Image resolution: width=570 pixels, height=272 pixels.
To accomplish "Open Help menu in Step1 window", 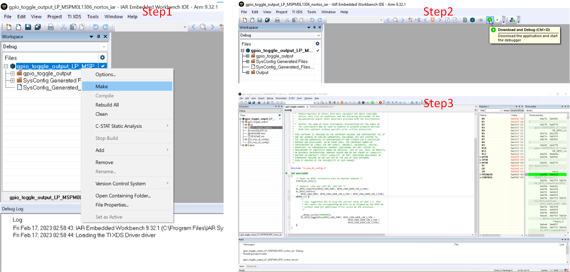I will (132, 17).
